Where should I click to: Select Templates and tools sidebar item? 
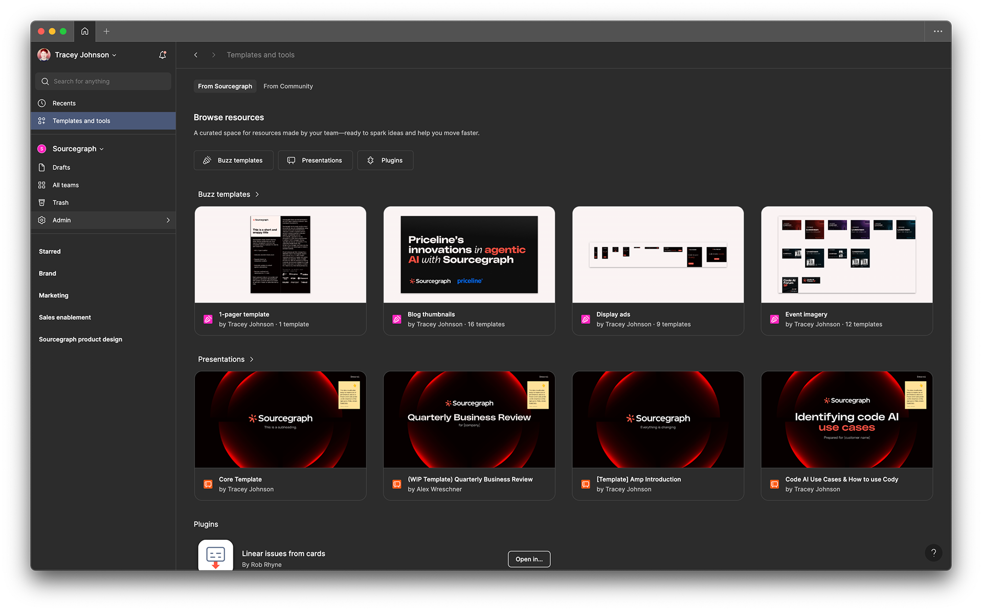[103, 121]
